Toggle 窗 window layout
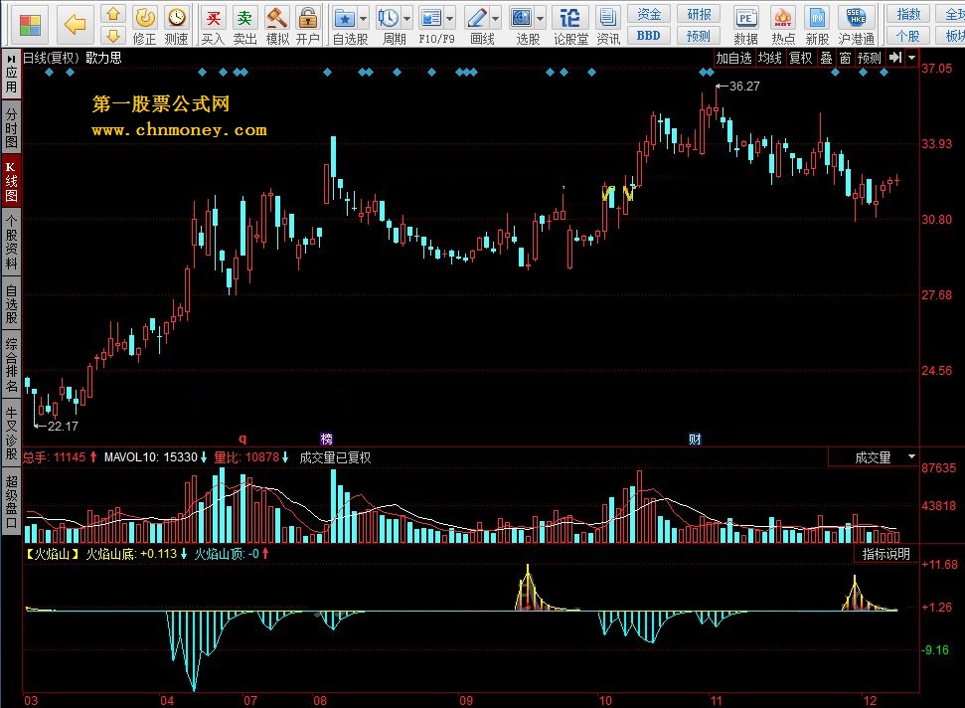Viewport: 965px width, 708px height. click(x=845, y=58)
